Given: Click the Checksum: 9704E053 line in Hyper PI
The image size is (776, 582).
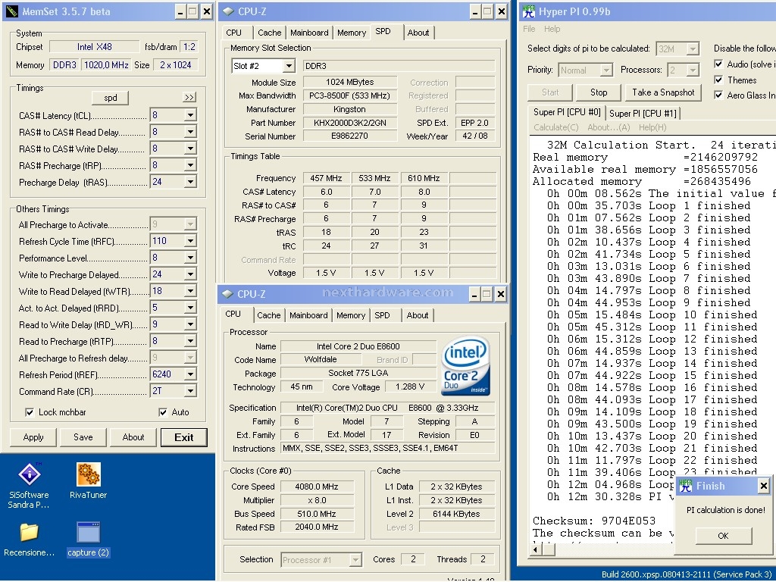Looking at the screenshot, I should (594, 521).
